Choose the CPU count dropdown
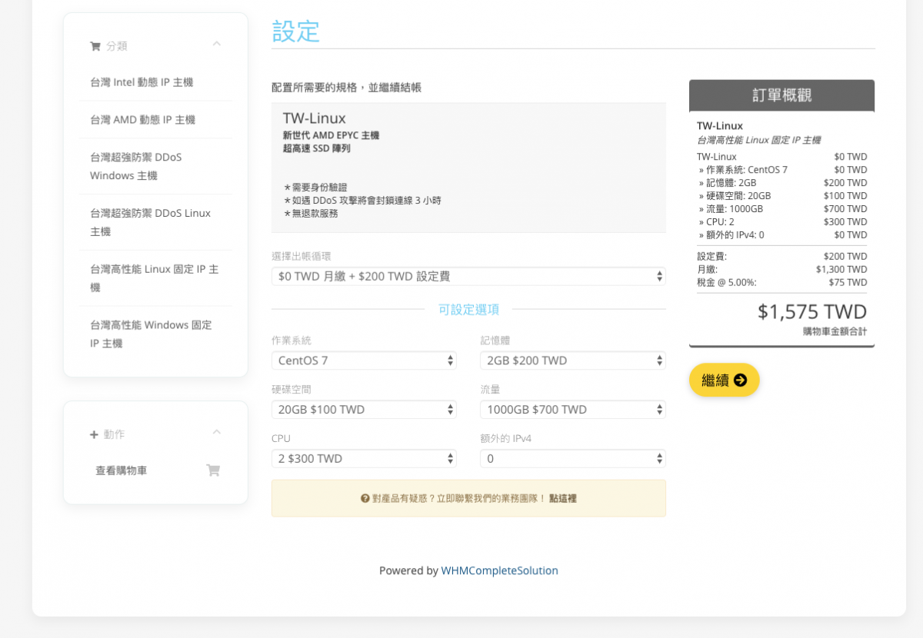The height and width of the screenshot is (638, 923). [x=364, y=459]
